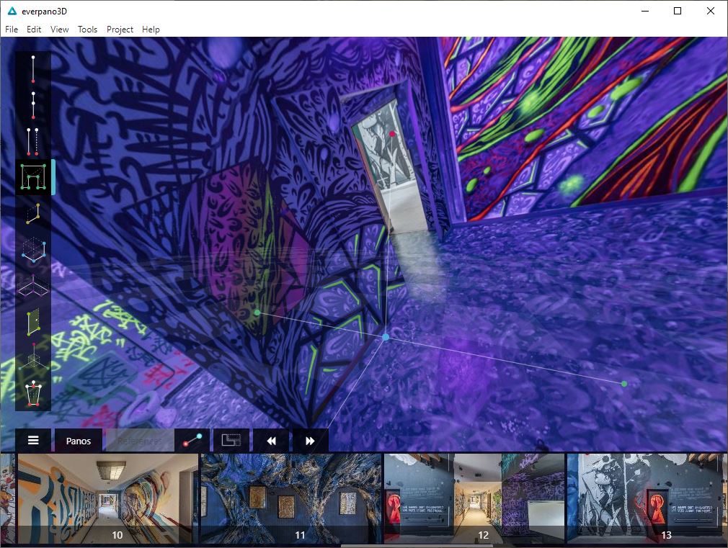Open the hamburger menu button
Viewport: 728px width, 548px height.
(x=33, y=441)
